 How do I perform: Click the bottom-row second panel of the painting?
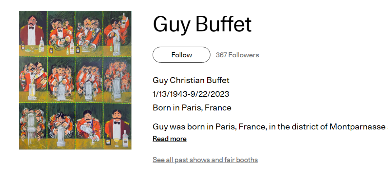(x=61, y=126)
